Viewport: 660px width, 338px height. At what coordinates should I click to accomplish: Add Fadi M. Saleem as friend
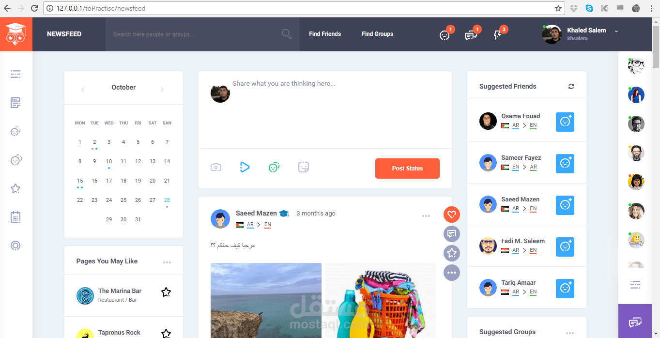pyautogui.click(x=565, y=247)
